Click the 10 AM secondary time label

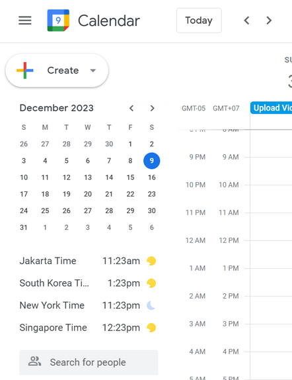tap(229, 185)
